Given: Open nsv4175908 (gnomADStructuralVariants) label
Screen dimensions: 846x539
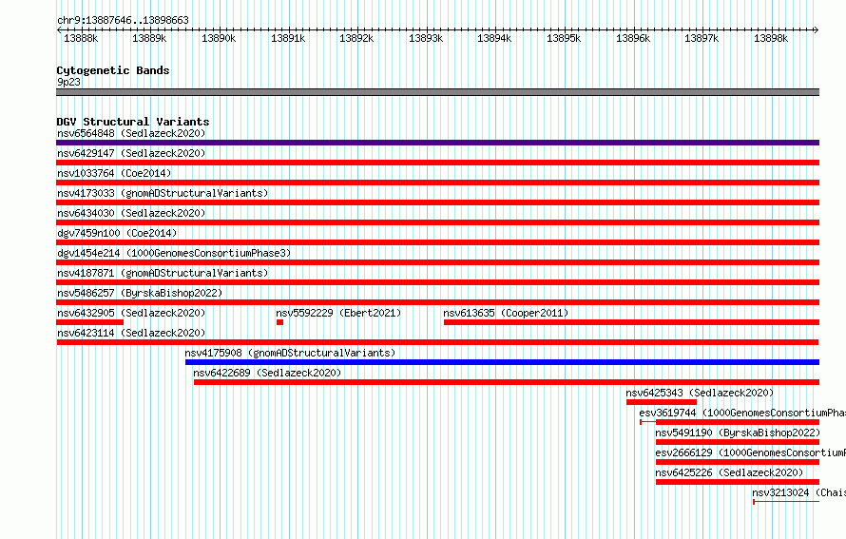Looking at the screenshot, I should [x=290, y=353].
